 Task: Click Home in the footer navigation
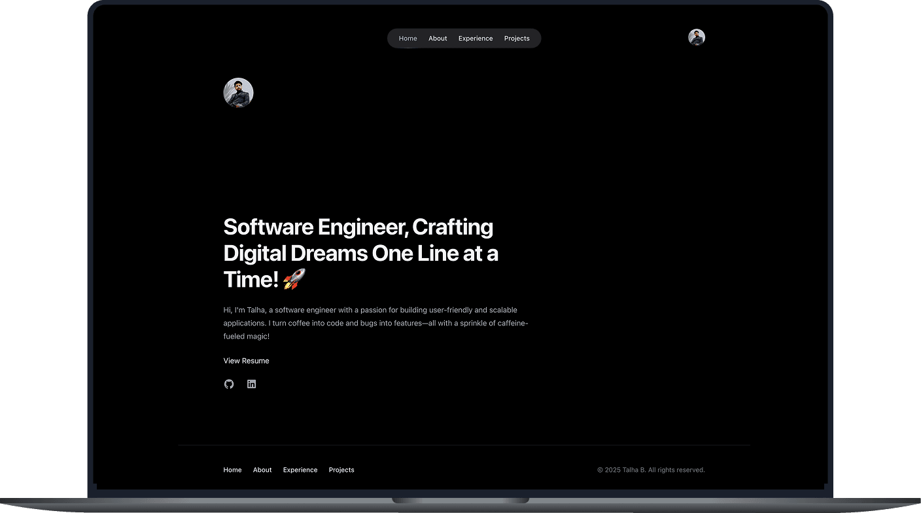coord(232,470)
